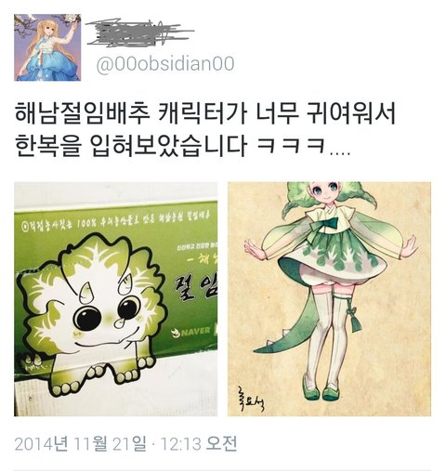The width and height of the screenshot is (446, 472).
Task: Click the @00obsidian00 handle
Action: [x=165, y=64]
